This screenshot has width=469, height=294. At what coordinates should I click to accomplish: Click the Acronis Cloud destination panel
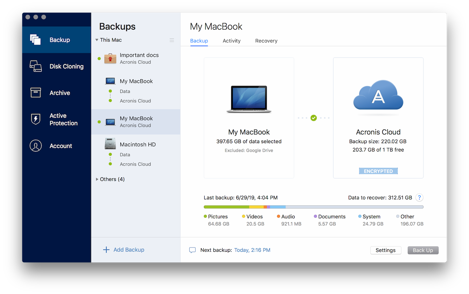point(378,118)
